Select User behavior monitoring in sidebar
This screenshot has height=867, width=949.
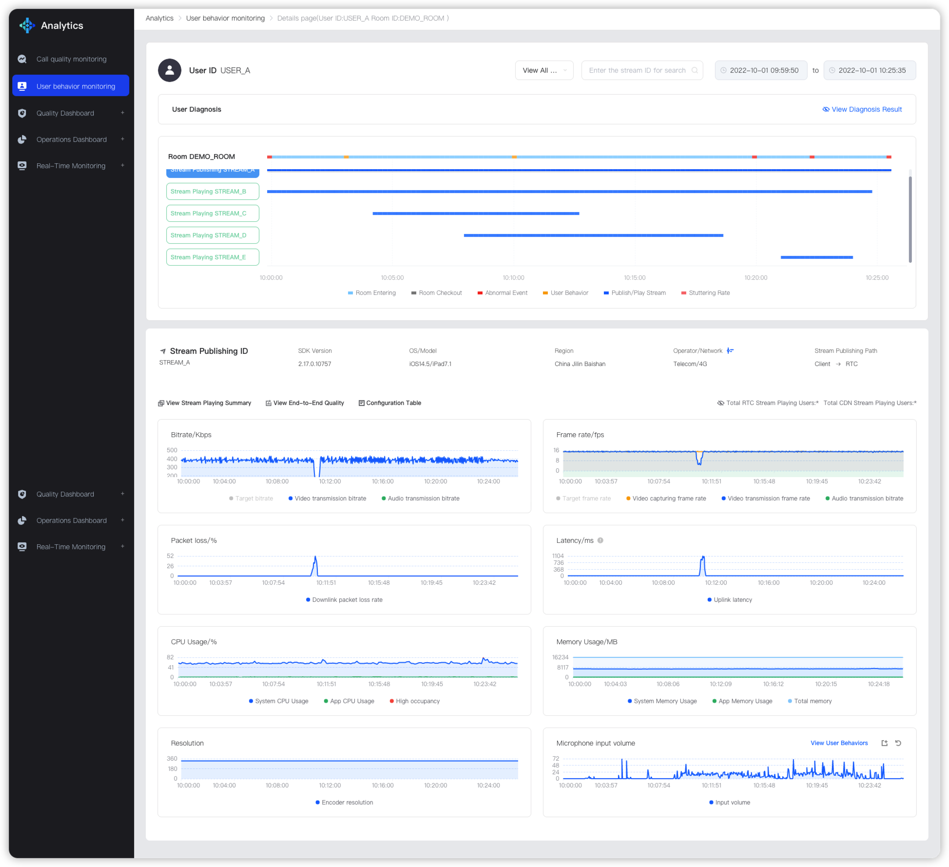coord(71,86)
